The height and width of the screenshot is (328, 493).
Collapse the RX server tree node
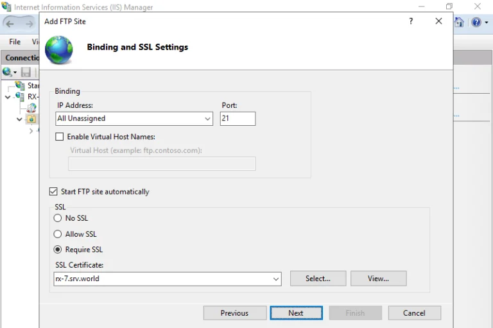click(x=8, y=97)
